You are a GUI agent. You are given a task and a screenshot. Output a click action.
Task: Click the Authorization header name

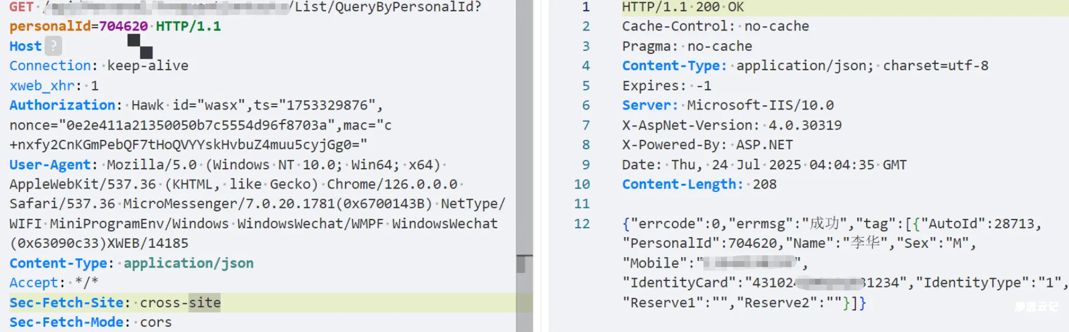pos(62,105)
